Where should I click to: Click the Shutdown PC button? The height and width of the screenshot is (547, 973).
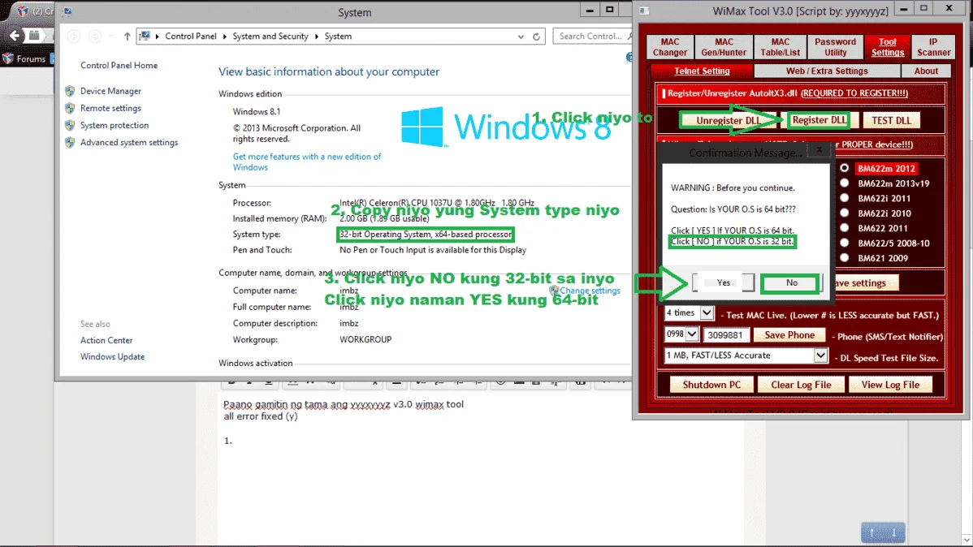tap(711, 385)
